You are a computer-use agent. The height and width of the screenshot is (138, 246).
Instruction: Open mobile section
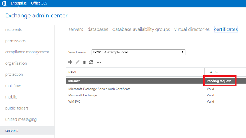click(11, 97)
